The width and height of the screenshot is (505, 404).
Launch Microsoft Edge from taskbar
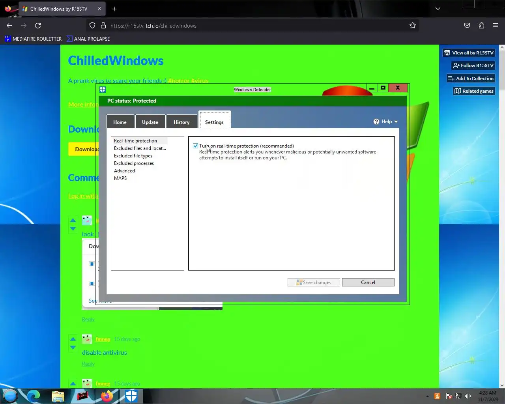tap(34, 396)
